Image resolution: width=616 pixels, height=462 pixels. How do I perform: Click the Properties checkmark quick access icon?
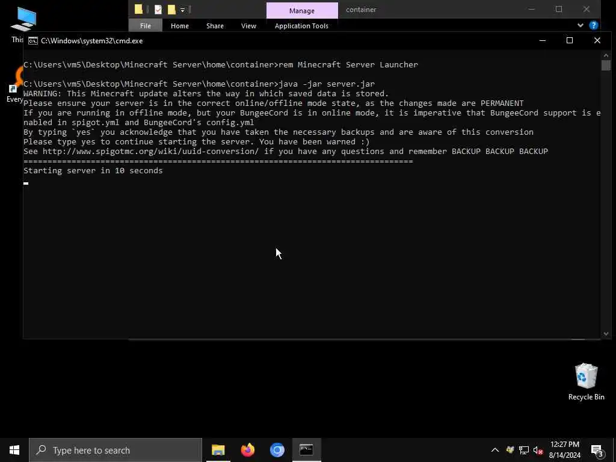pyautogui.click(x=158, y=10)
